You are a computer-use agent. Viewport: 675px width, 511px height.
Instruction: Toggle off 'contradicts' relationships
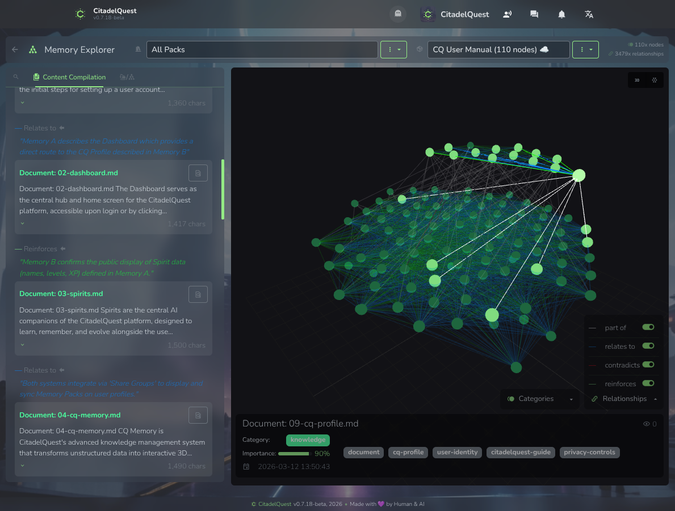[x=648, y=365]
